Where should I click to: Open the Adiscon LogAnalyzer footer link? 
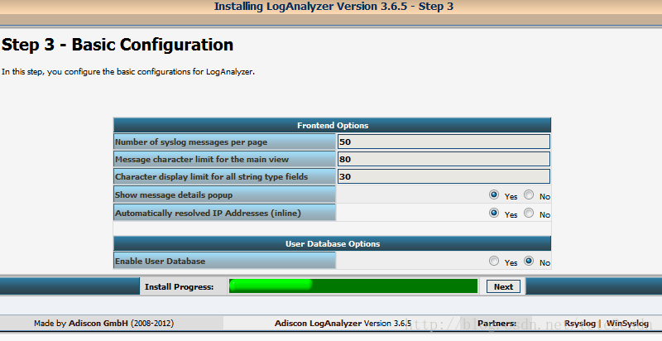(318, 324)
